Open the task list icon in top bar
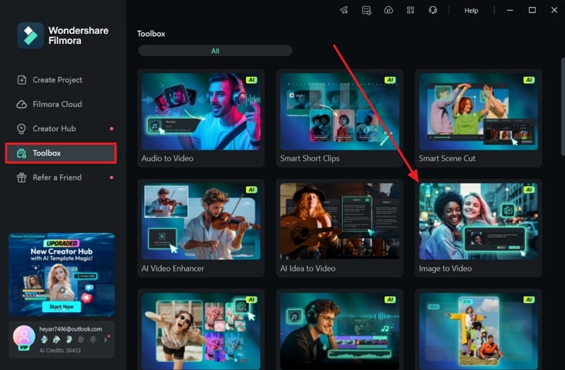This screenshot has width=565, height=370. [366, 10]
